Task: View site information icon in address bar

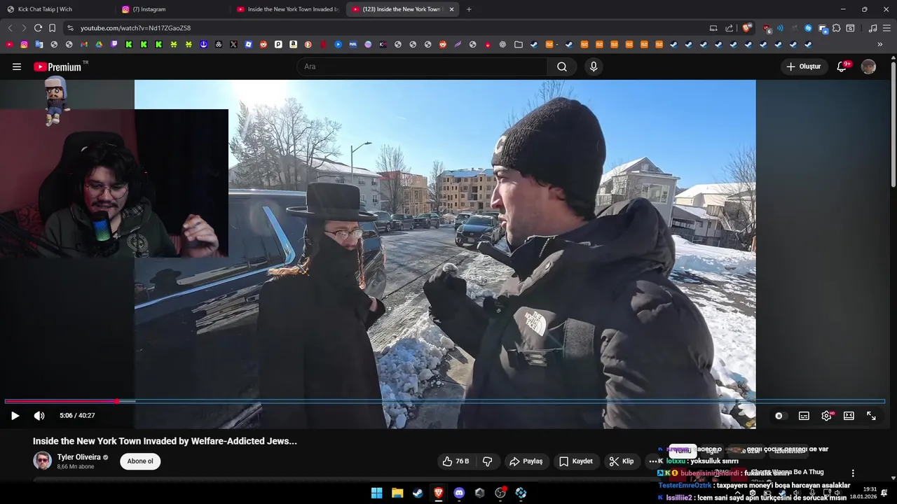Action: 70,28
